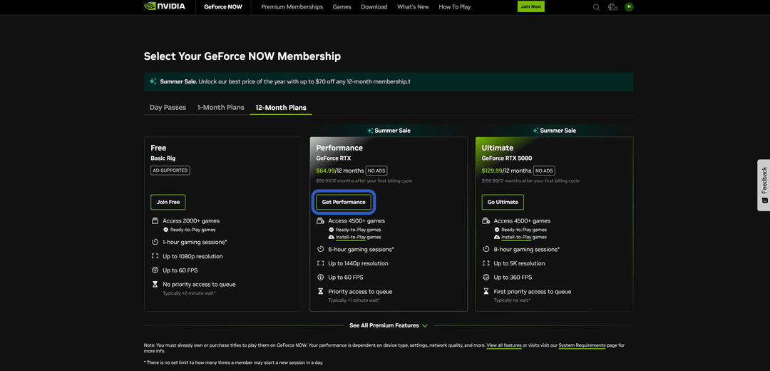The height and width of the screenshot is (371, 770).
Task: Click the NVIDIA logo
Action: [165, 6]
